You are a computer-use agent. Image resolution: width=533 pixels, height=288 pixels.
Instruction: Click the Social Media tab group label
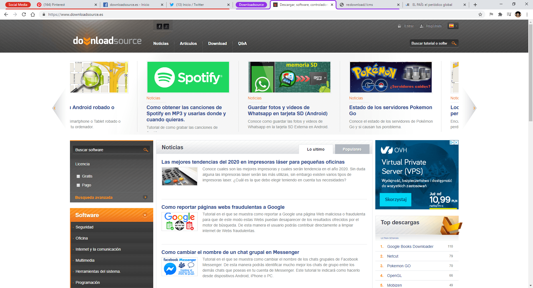coord(18,5)
